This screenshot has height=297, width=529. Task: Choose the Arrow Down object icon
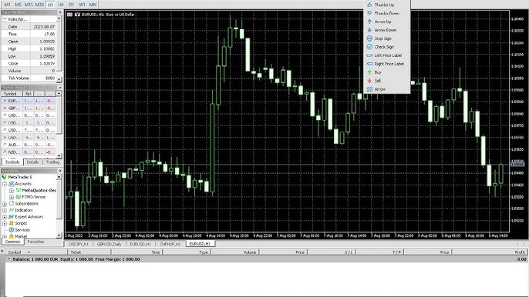369,30
